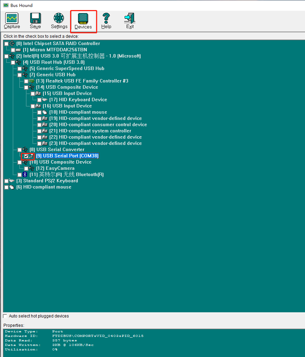Click the hub icon beside USB Root Hub
The height and width of the screenshot is (357, 305).
pyautogui.click(x=18, y=62)
